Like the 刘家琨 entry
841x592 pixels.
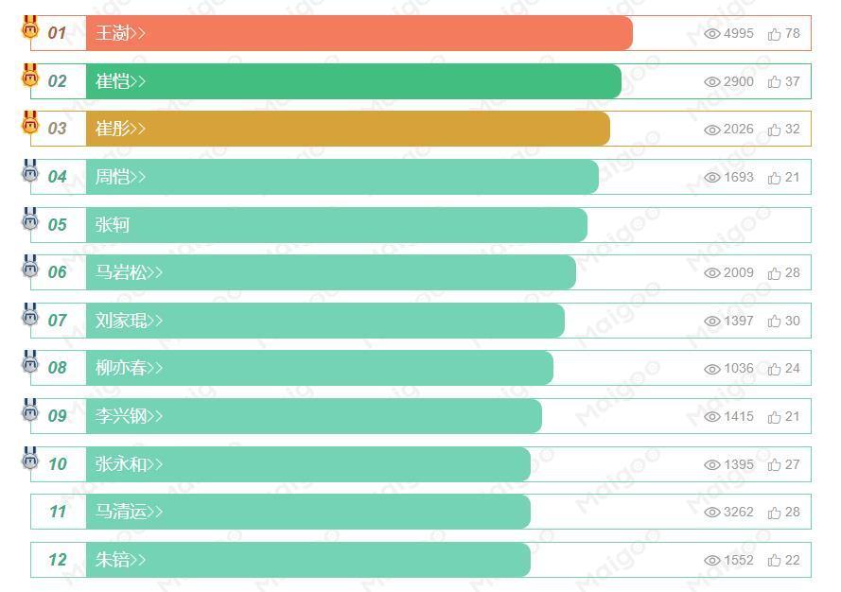click(x=775, y=322)
